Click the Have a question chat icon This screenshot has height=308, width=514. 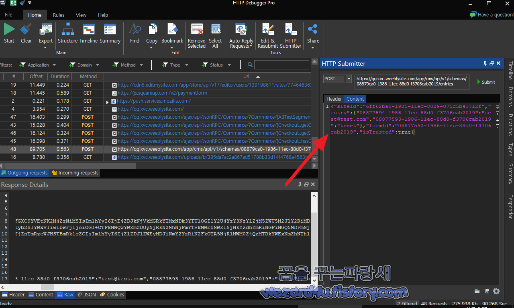click(x=473, y=15)
